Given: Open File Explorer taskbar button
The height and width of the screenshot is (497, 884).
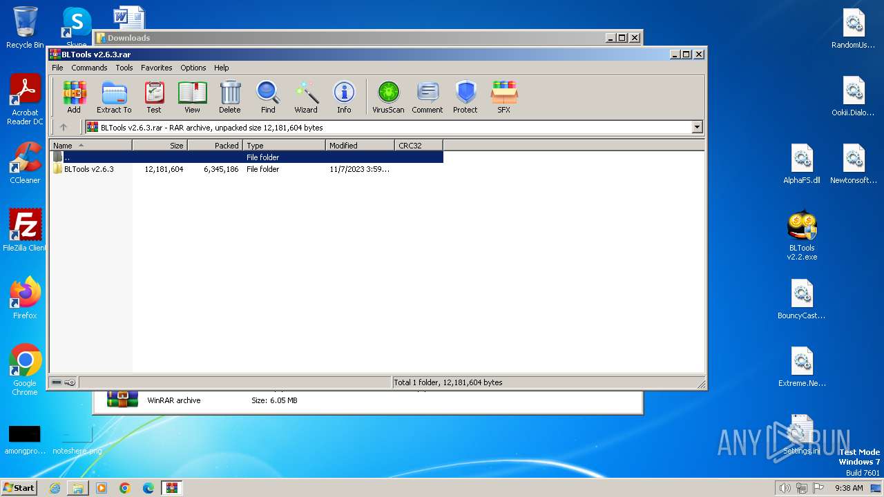Looking at the screenshot, I should 78,488.
